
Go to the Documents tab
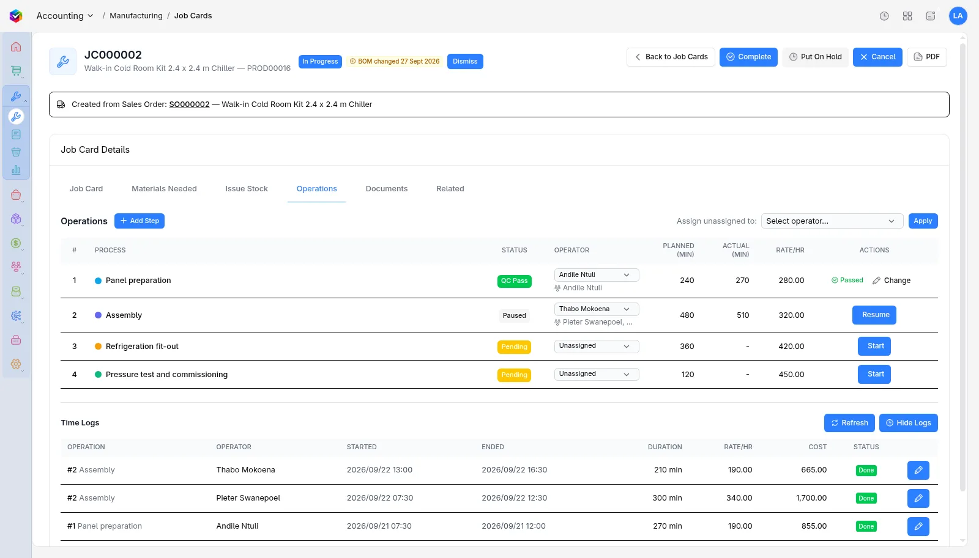pyautogui.click(x=387, y=189)
